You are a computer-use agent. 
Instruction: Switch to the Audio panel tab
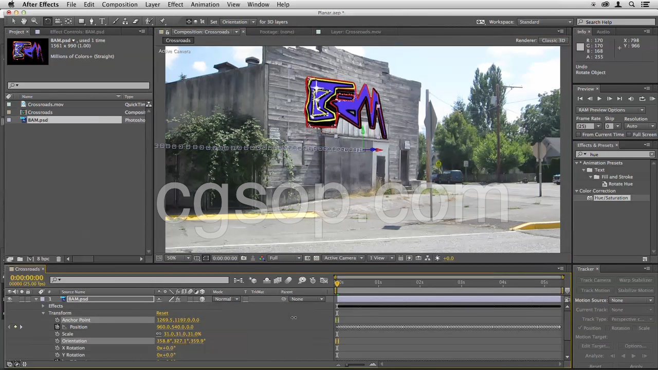click(x=603, y=32)
